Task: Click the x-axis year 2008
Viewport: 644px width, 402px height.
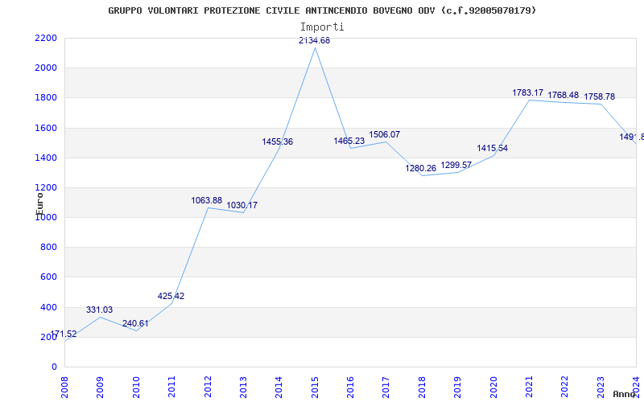Action: pyautogui.click(x=64, y=387)
